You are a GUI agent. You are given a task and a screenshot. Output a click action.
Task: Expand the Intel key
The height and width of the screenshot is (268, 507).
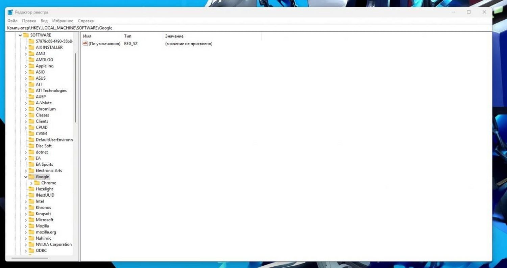(x=26, y=202)
